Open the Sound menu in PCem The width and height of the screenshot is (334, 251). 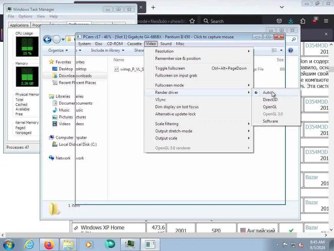[166, 44]
